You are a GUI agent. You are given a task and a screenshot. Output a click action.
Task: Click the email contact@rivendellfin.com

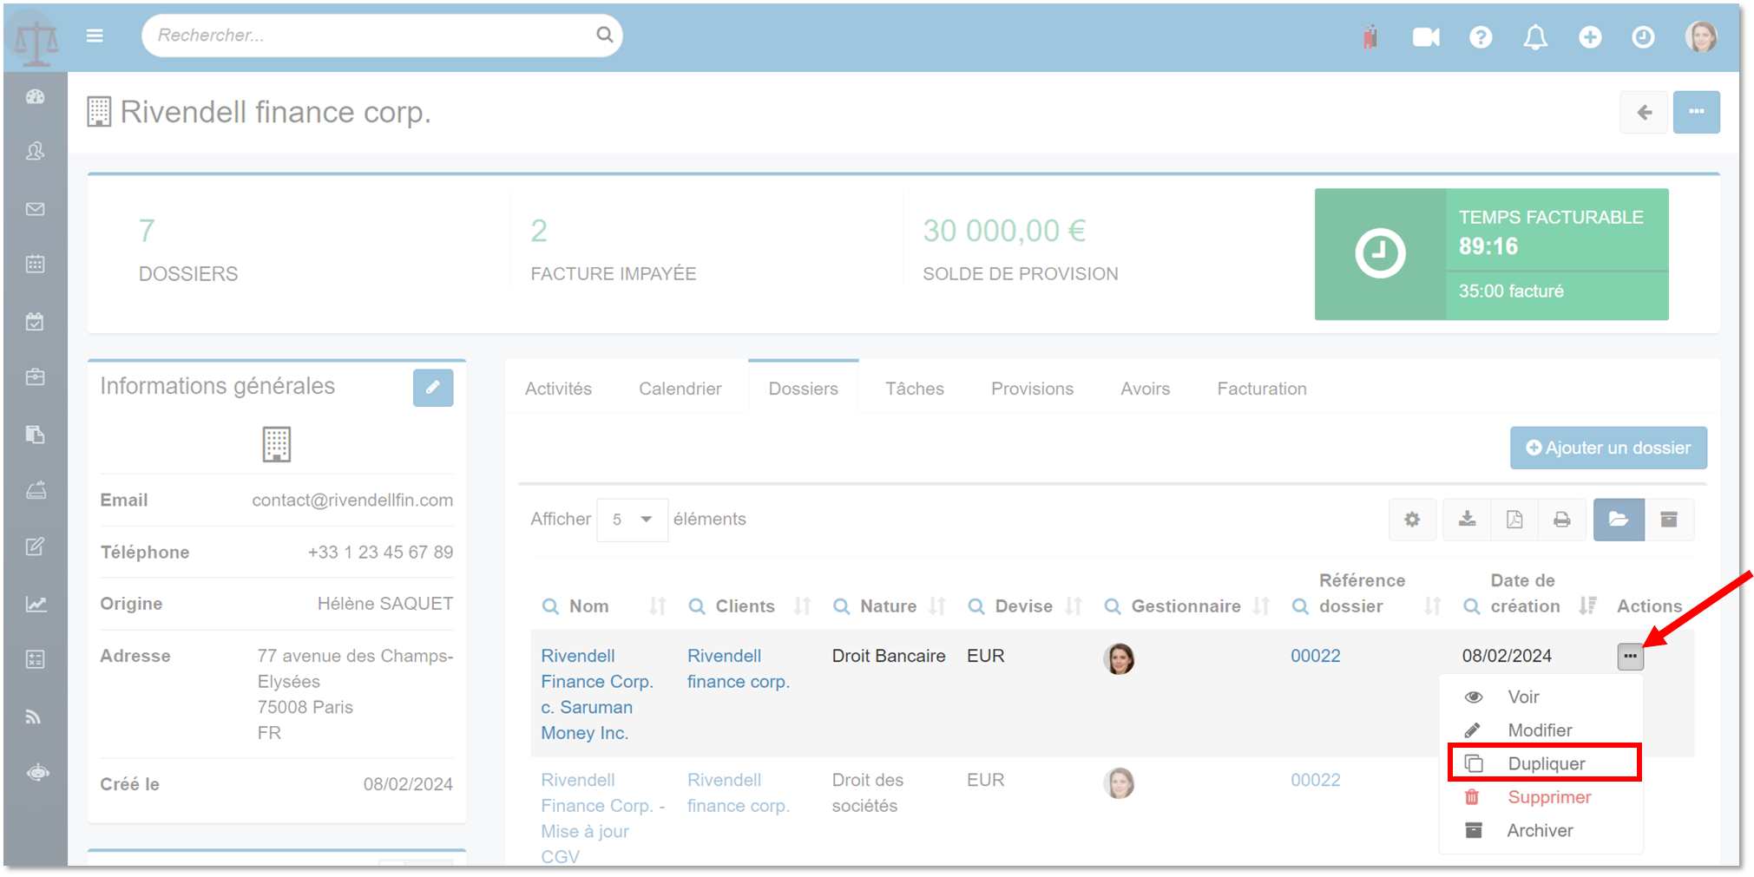(352, 500)
